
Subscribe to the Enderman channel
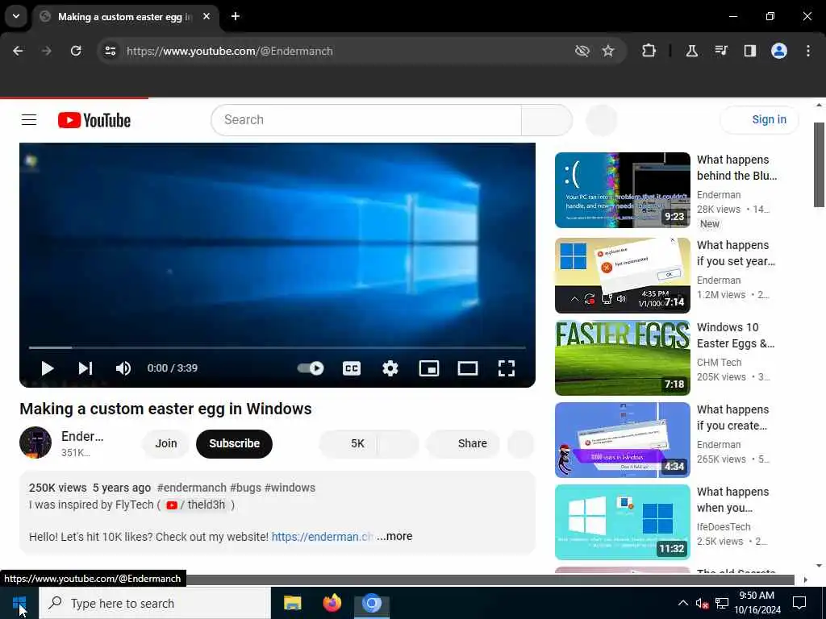point(235,444)
